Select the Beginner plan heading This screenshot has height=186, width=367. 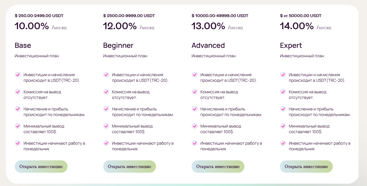click(118, 45)
